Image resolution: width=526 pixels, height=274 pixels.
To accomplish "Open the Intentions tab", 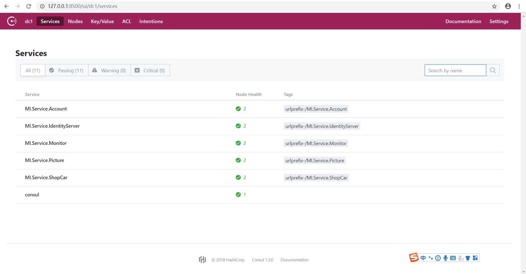I will pyautogui.click(x=151, y=21).
